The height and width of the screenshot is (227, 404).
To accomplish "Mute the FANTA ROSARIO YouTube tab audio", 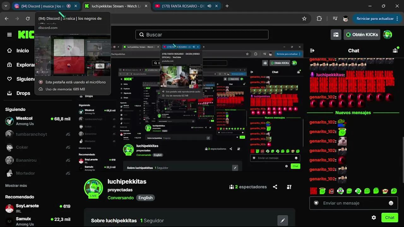I will coord(209,6).
